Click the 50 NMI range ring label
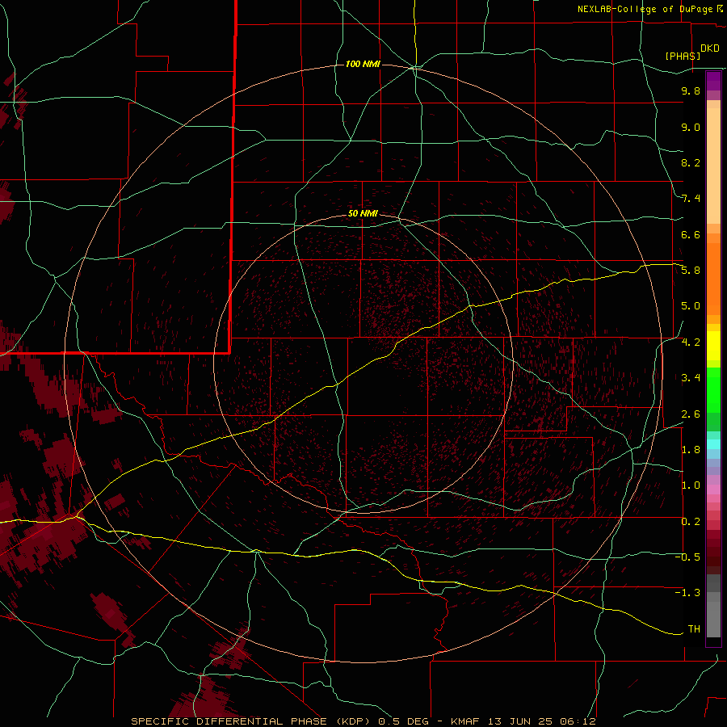 [x=363, y=213]
